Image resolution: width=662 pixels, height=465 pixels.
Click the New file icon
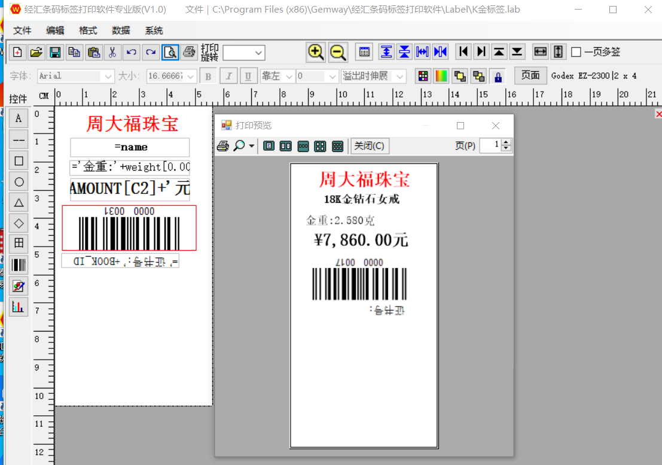[17, 53]
